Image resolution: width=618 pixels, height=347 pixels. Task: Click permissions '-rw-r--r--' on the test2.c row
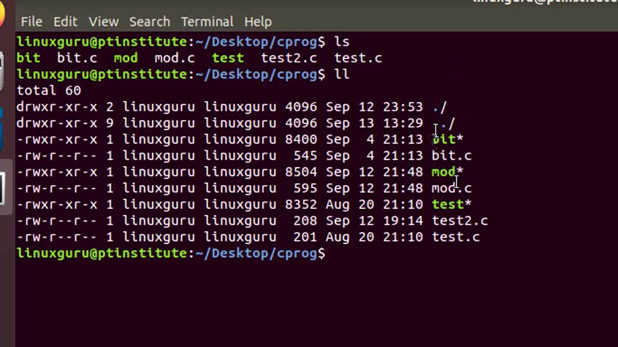57,221
